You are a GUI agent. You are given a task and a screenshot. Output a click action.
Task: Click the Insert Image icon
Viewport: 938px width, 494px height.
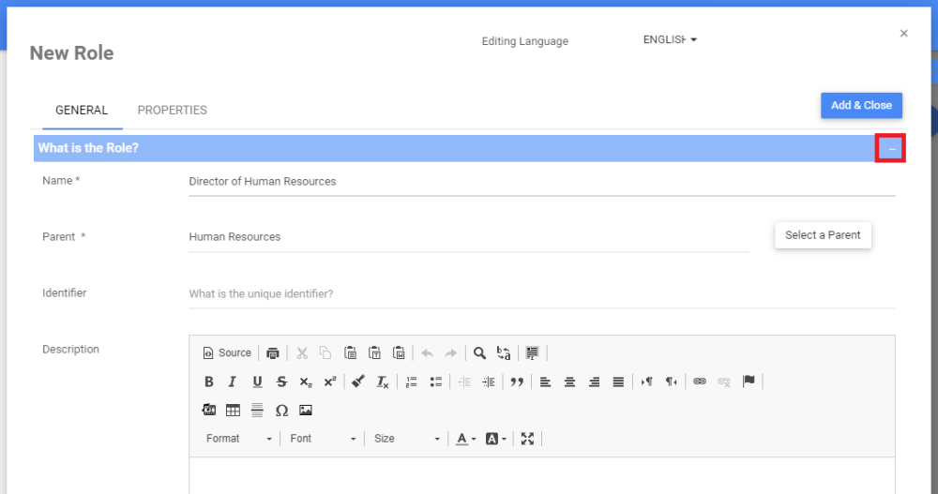point(306,410)
